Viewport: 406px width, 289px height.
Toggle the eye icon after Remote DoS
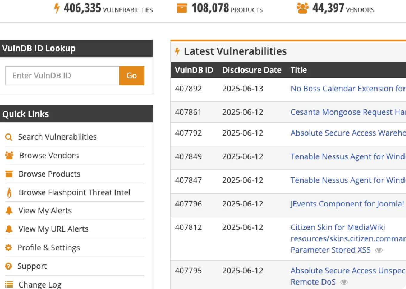pyautogui.click(x=344, y=282)
